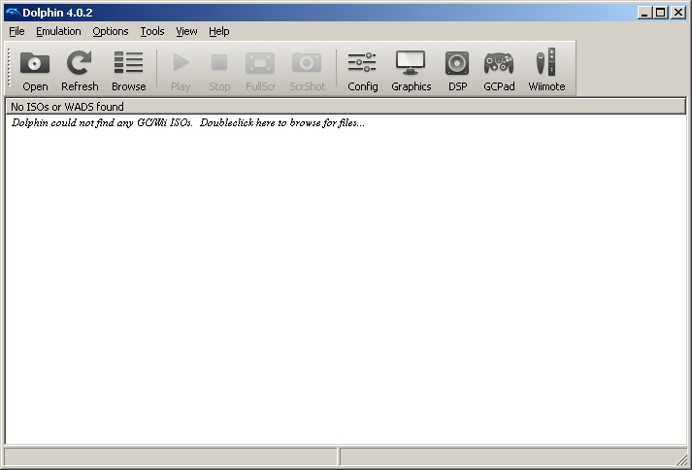Maximize the Dolphin window

point(661,13)
